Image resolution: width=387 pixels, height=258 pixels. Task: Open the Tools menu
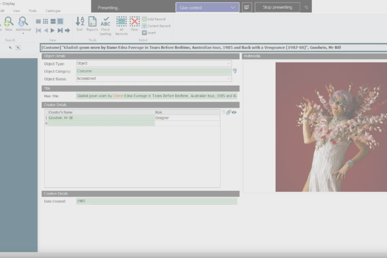[33, 11]
